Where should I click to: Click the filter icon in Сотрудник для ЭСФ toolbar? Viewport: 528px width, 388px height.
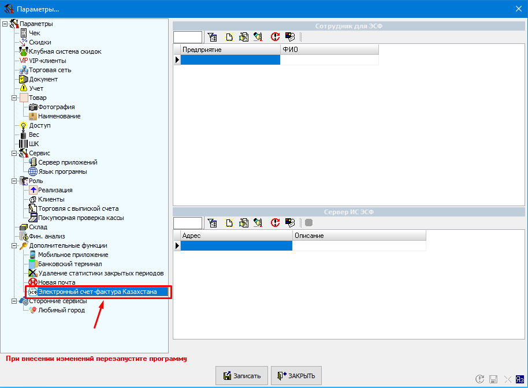[x=213, y=37]
